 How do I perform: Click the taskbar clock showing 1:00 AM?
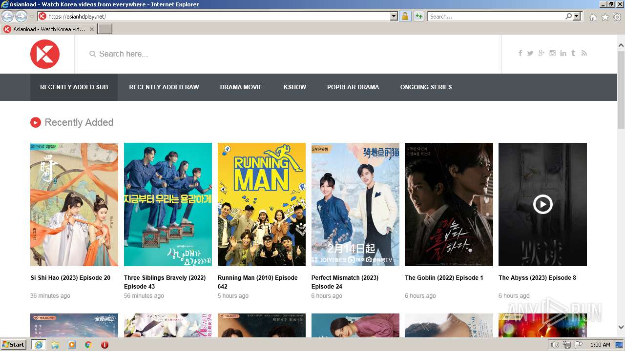click(600, 345)
